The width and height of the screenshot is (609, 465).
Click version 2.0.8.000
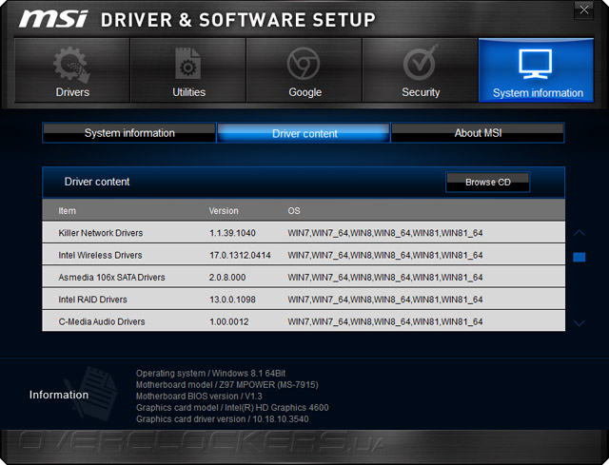227,277
